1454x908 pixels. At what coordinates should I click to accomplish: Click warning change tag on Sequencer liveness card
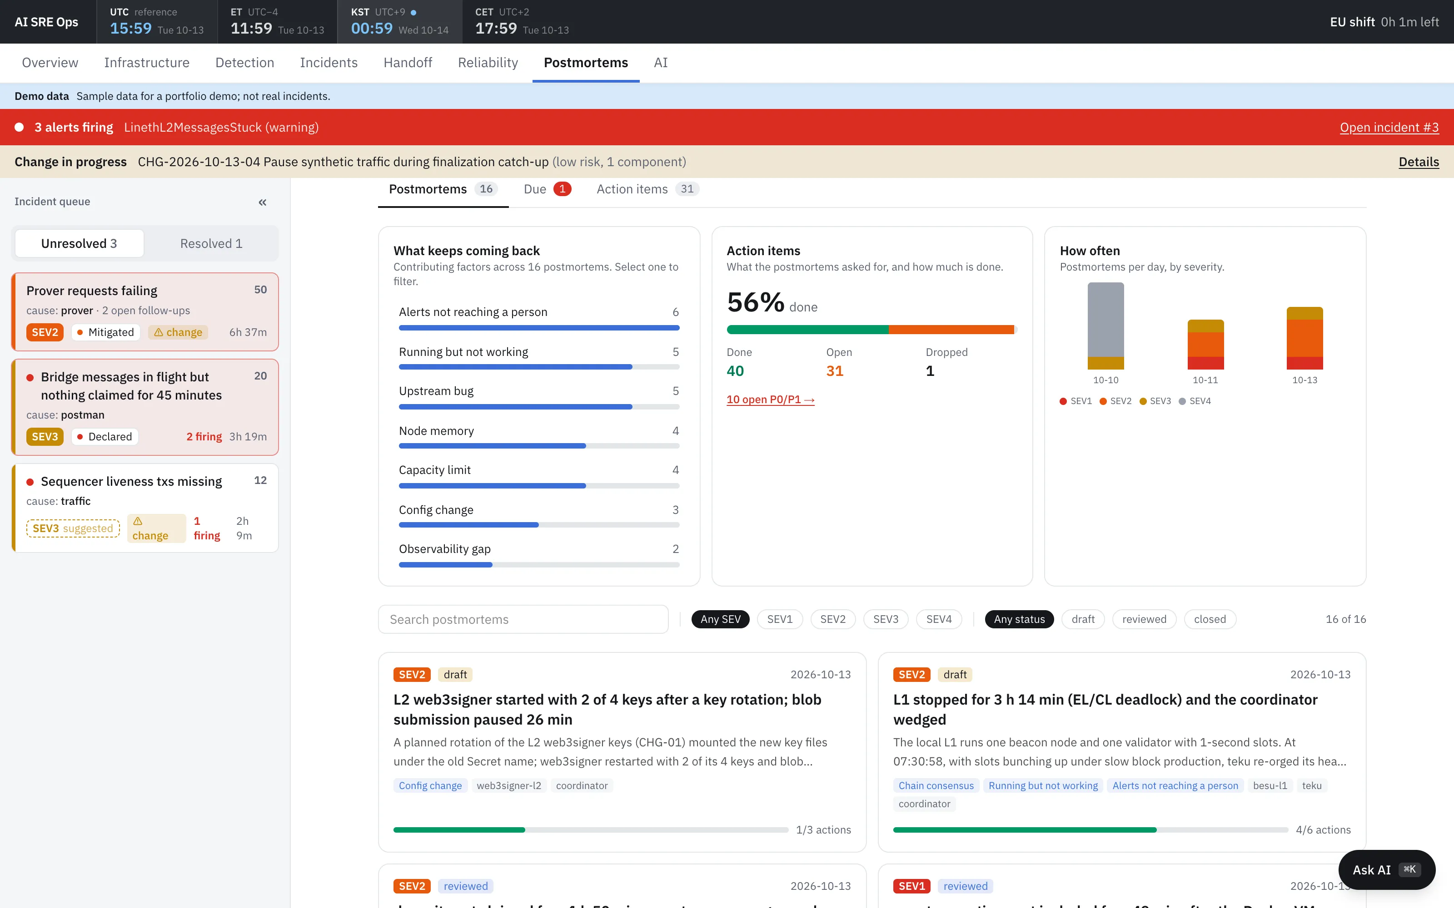pos(156,528)
